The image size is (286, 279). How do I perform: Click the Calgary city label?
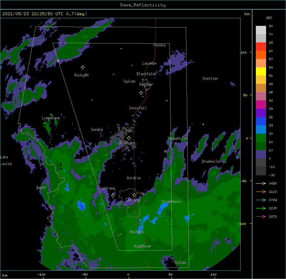click(x=133, y=200)
